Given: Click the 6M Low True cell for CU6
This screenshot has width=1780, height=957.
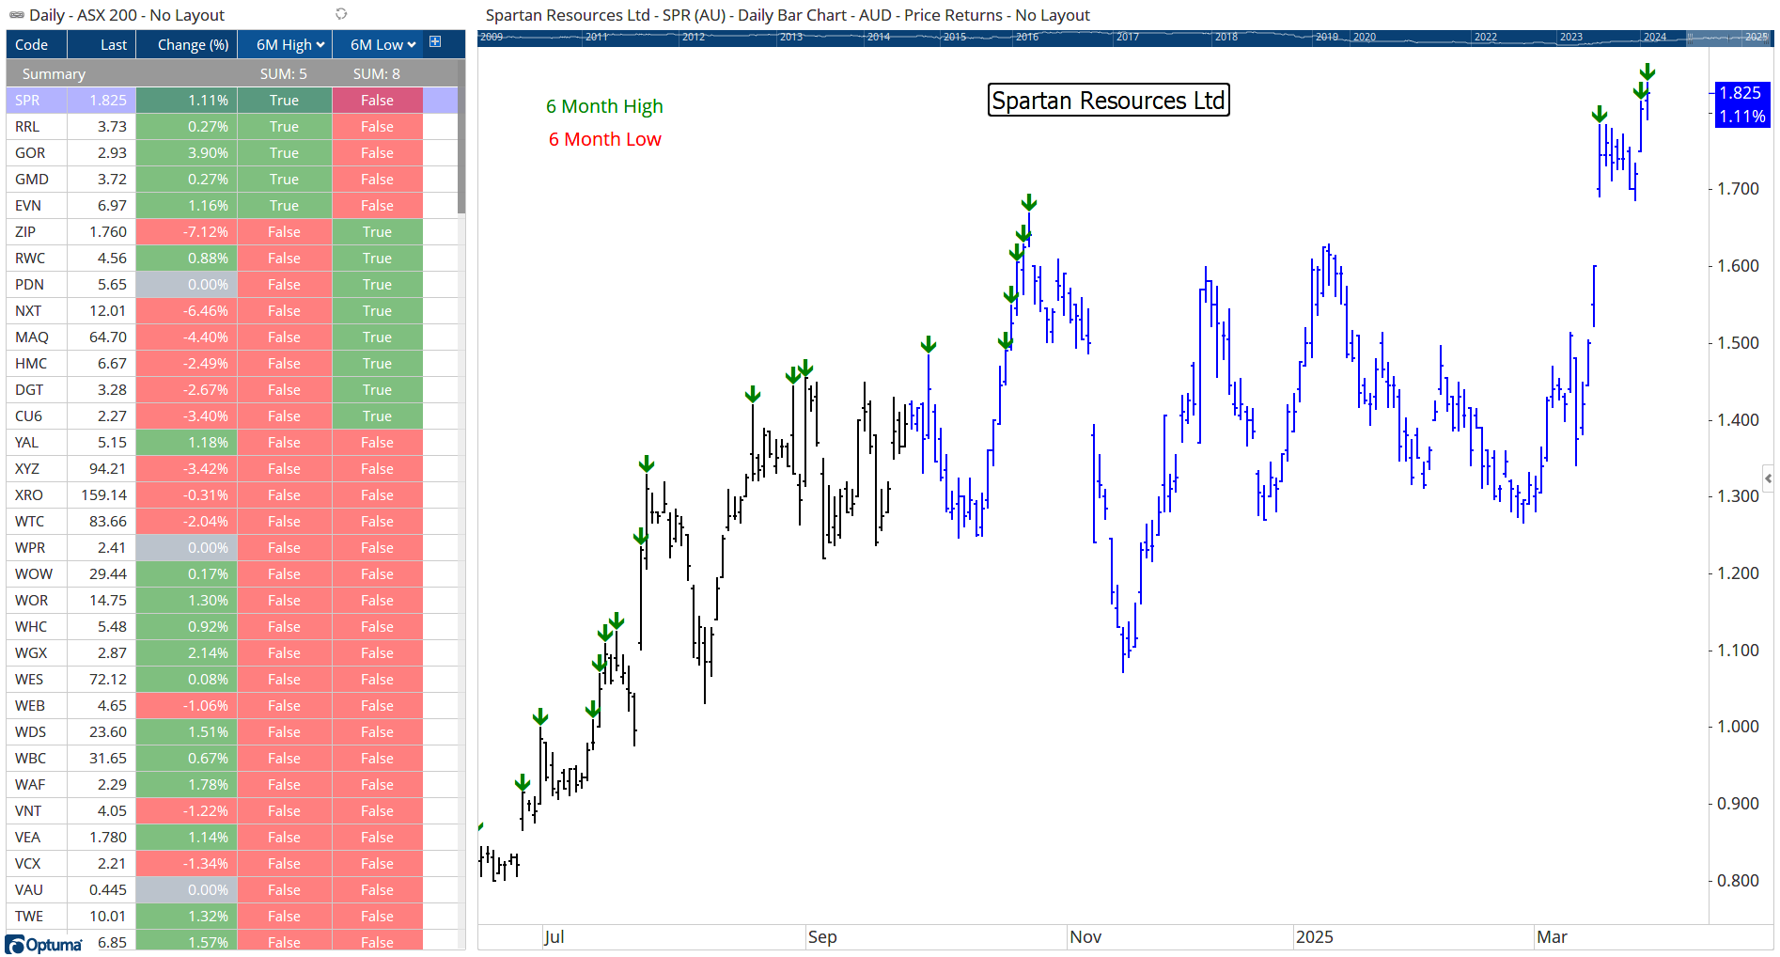Looking at the screenshot, I should [x=377, y=416].
